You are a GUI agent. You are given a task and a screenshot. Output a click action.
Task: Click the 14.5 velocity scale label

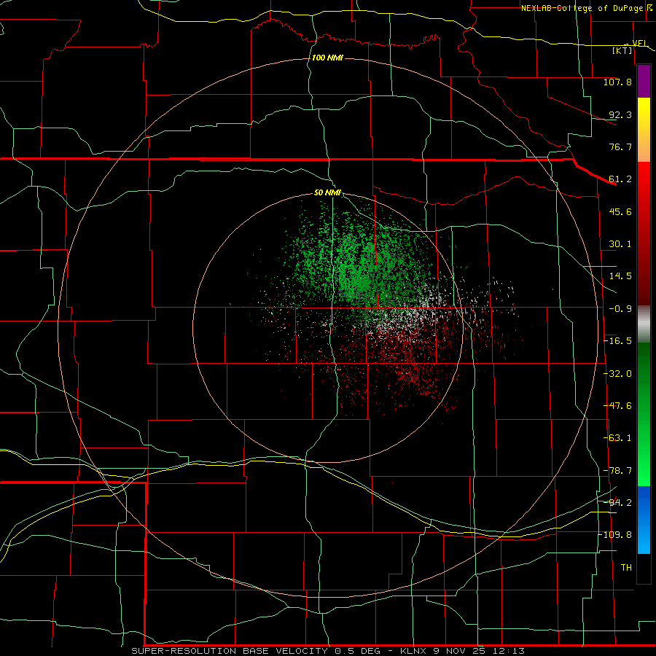(x=620, y=276)
